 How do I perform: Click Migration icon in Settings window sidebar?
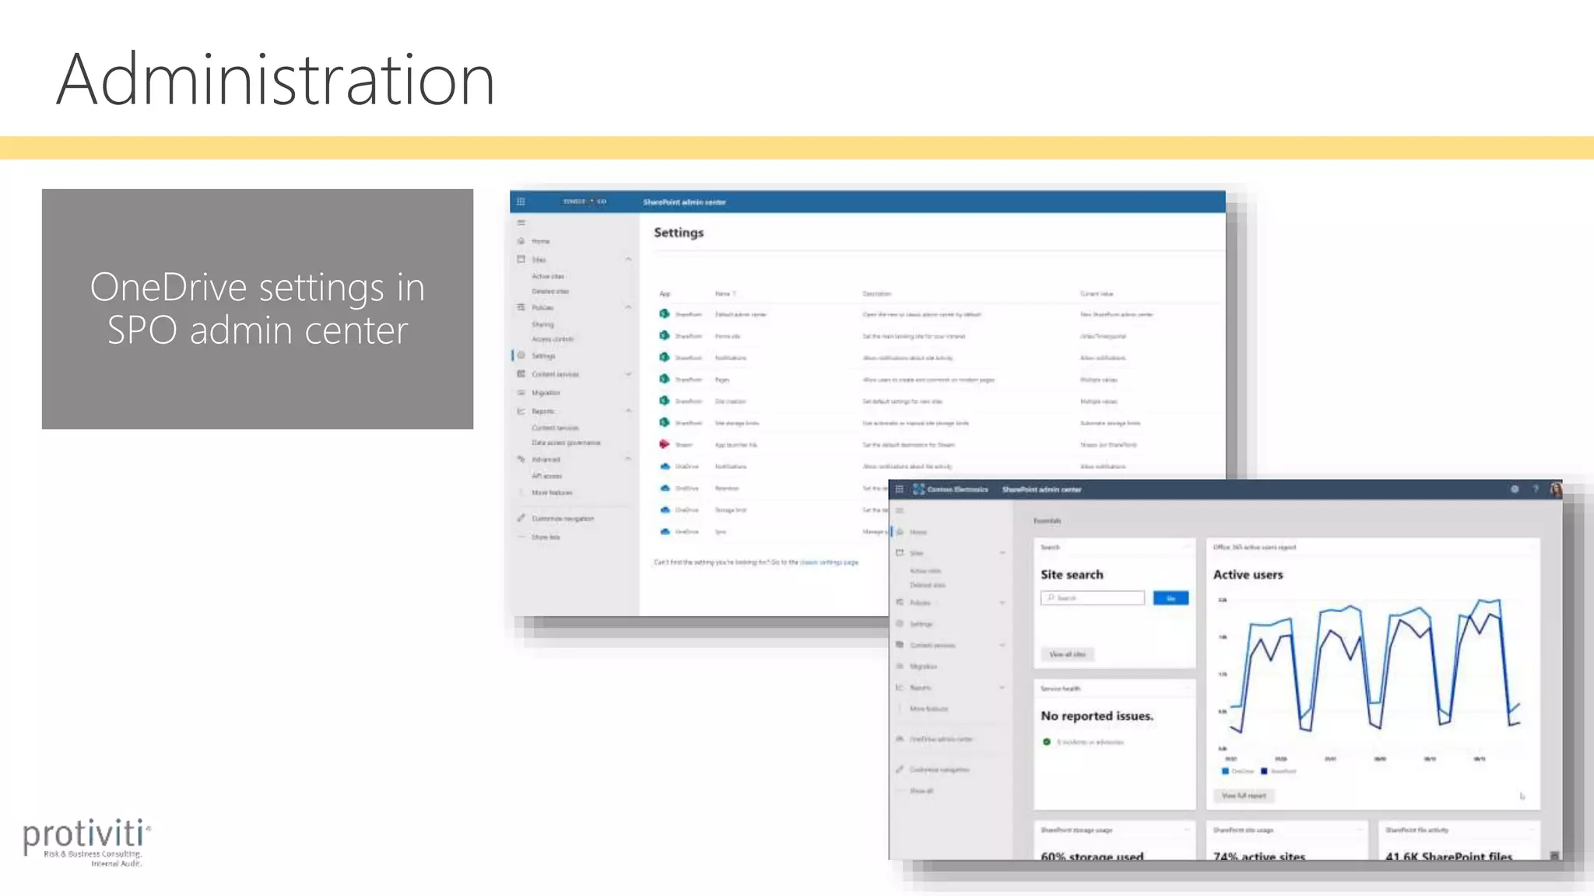(521, 393)
